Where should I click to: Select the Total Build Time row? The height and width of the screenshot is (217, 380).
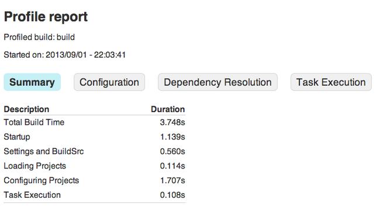tap(95, 123)
